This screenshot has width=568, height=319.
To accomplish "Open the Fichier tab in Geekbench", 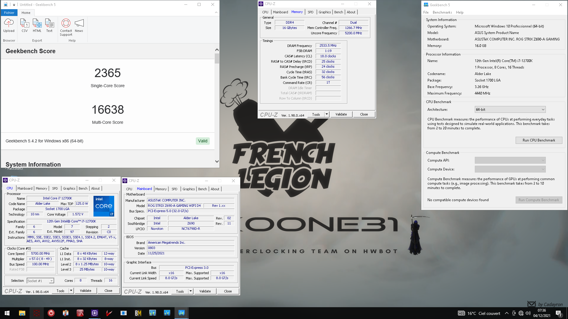I will click(x=9, y=13).
